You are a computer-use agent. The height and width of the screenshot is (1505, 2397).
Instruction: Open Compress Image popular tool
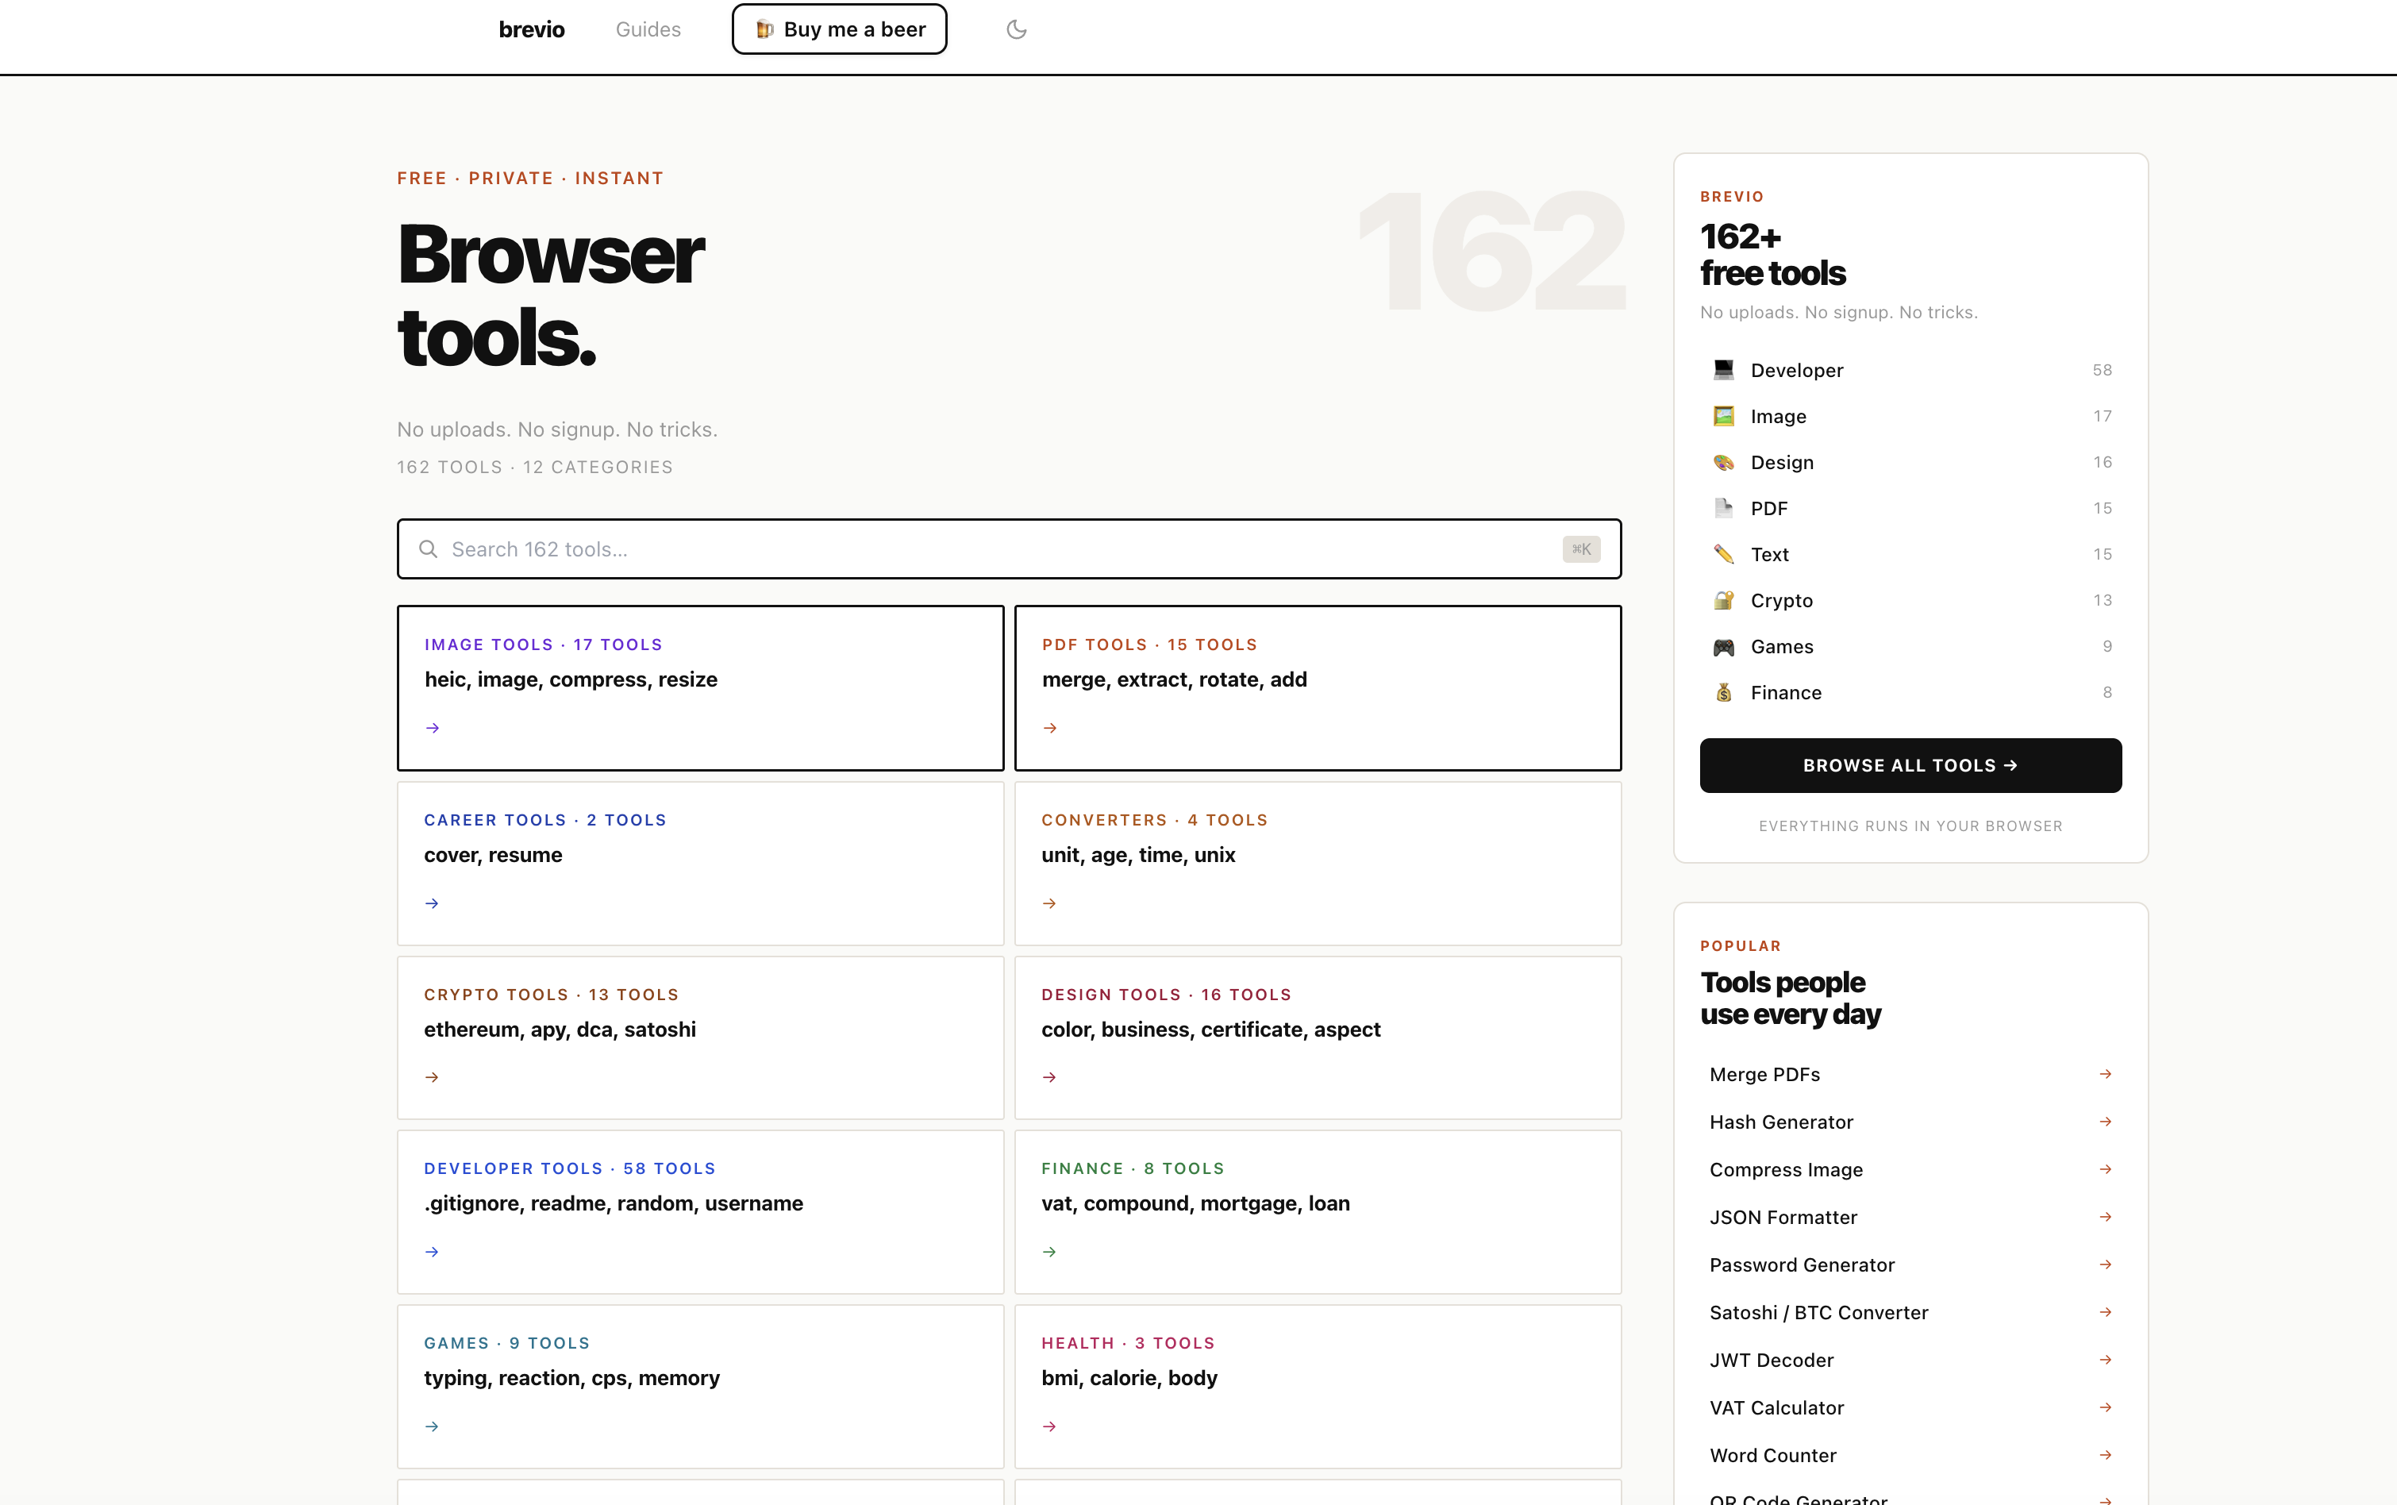pos(1911,1169)
